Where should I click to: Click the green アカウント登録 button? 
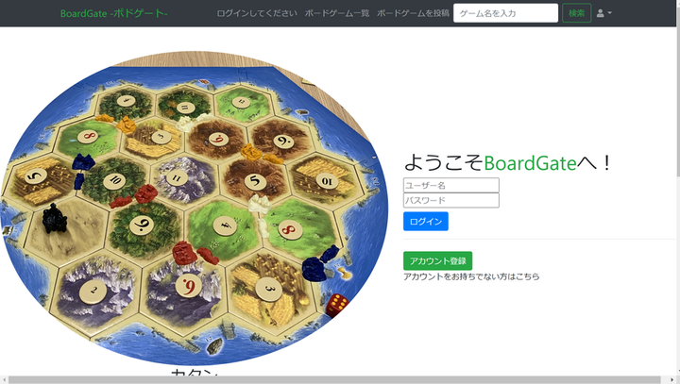(437, 261)
